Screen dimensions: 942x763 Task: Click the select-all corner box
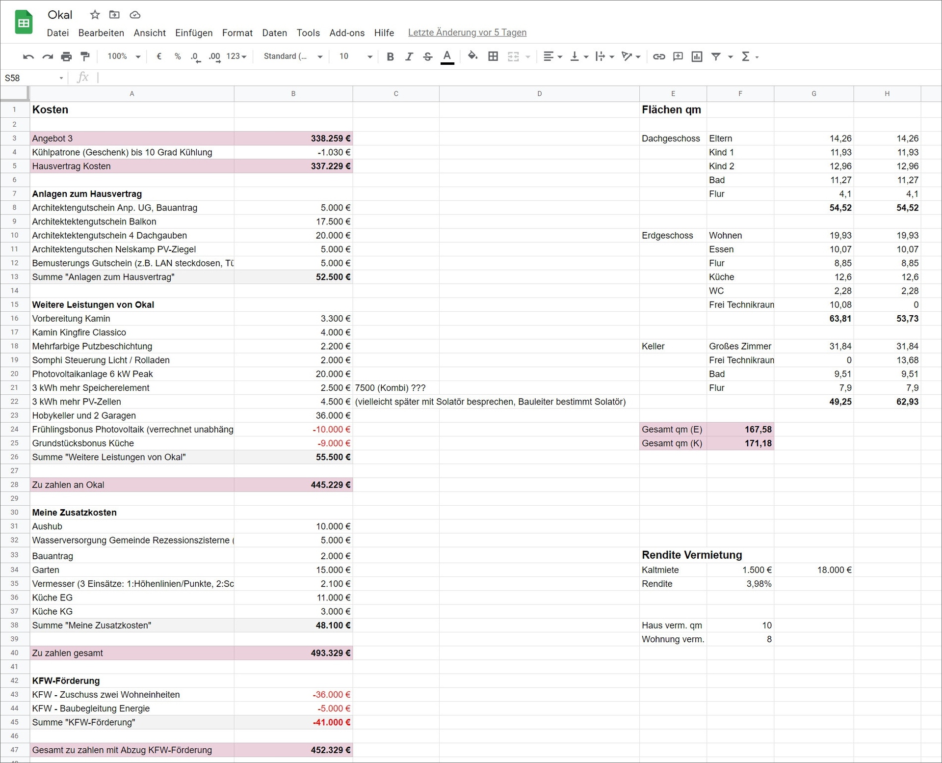14,94
